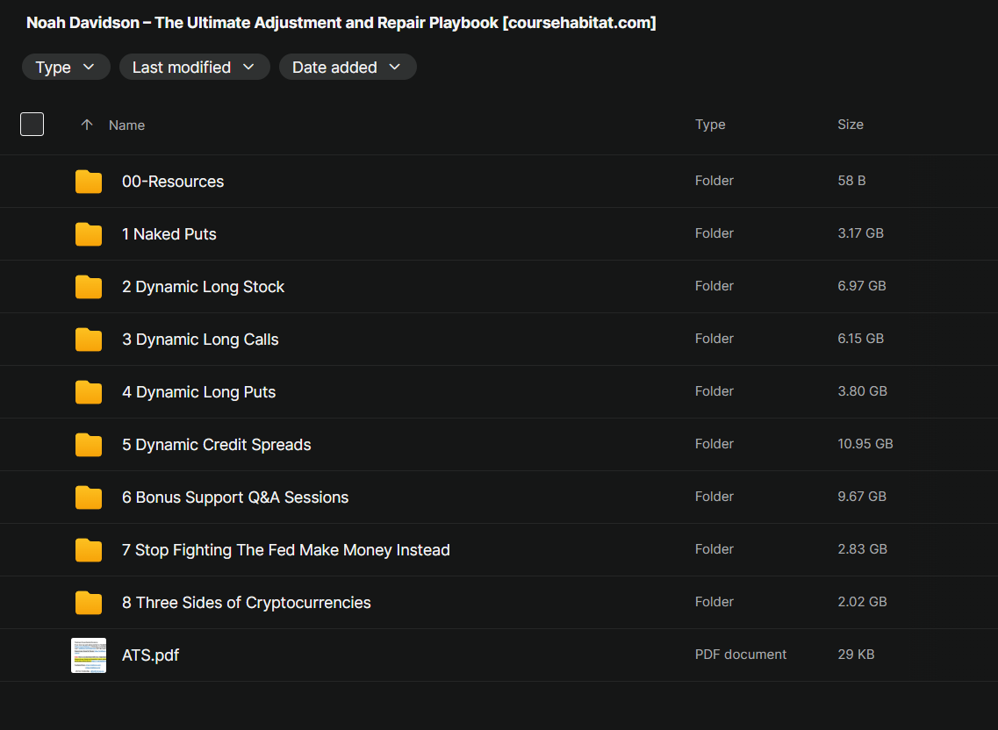This screenshot has width=998, height=730.
Task: Open 7 Stop Fighting The Fed folder
Action: coord(285,550)
